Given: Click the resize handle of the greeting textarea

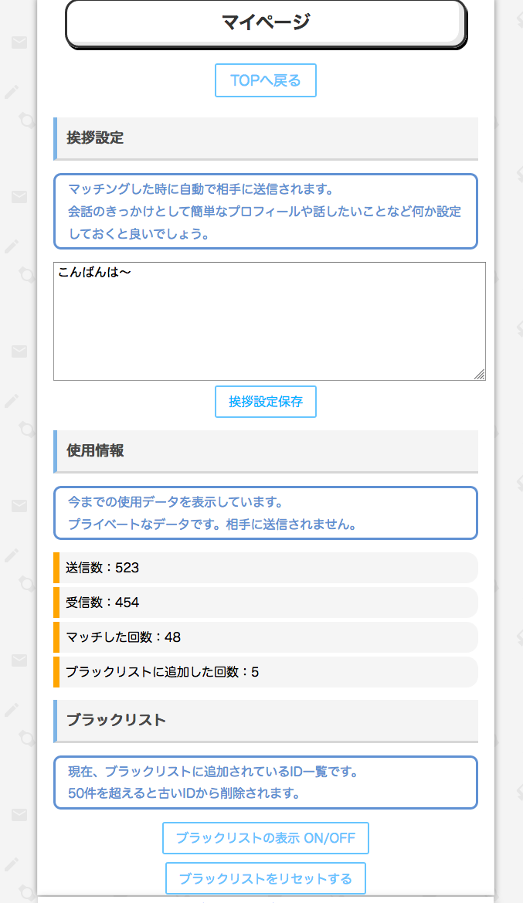Looking at the screenshot, I should [481, 375].
